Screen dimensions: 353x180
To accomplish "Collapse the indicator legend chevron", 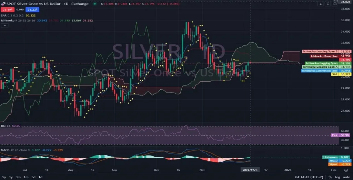I will [4, 25].
